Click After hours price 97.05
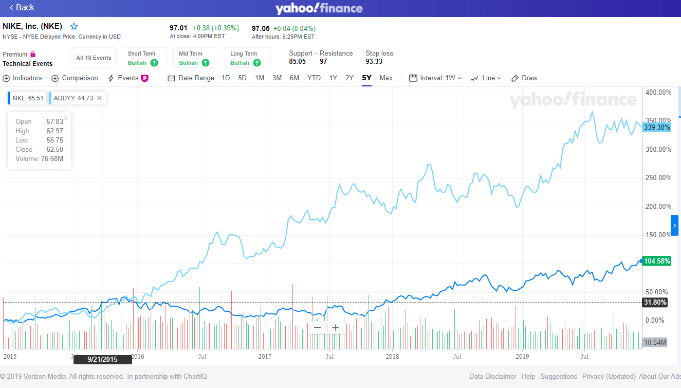The image size is (681, 388). (261, 28)
